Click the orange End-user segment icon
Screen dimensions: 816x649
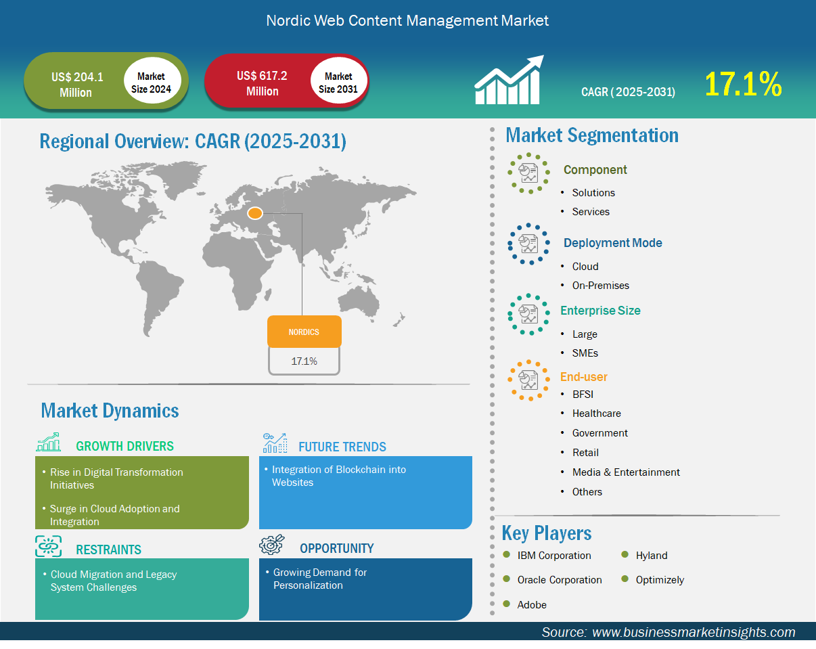click(529, 380)
